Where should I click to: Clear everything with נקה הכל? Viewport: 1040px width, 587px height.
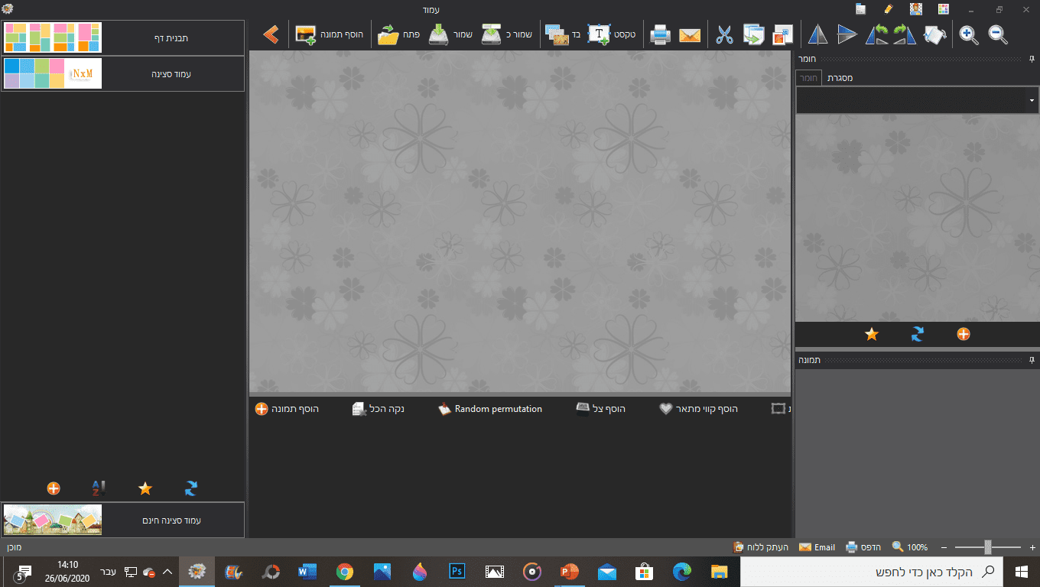click(378, 409)
